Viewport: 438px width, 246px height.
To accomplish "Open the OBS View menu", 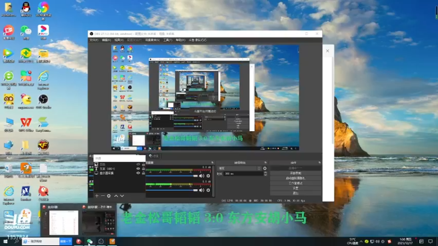I will pos(119,40).
